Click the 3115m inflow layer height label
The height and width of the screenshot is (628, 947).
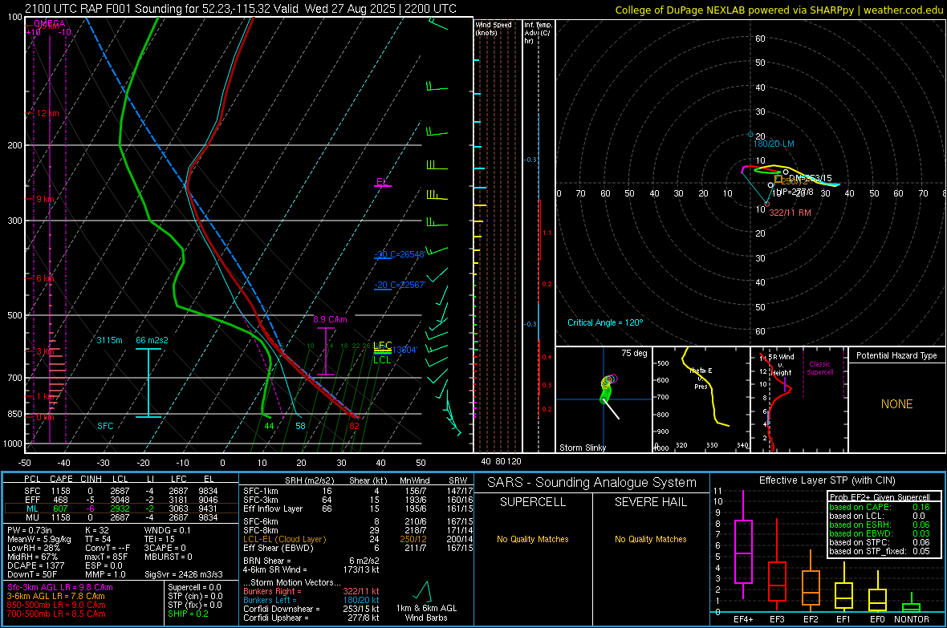click(109, 341)
